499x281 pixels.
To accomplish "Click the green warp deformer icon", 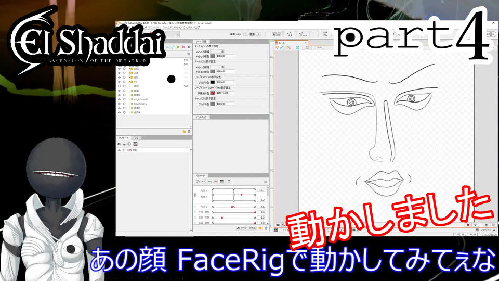I will click(178, 47).
